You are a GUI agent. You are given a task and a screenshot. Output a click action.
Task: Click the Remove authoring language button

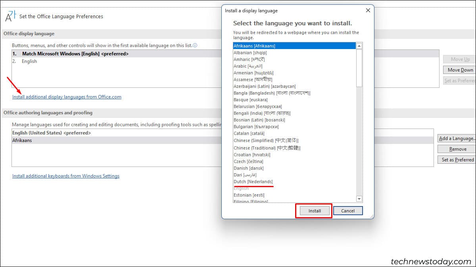pos(457,149)
